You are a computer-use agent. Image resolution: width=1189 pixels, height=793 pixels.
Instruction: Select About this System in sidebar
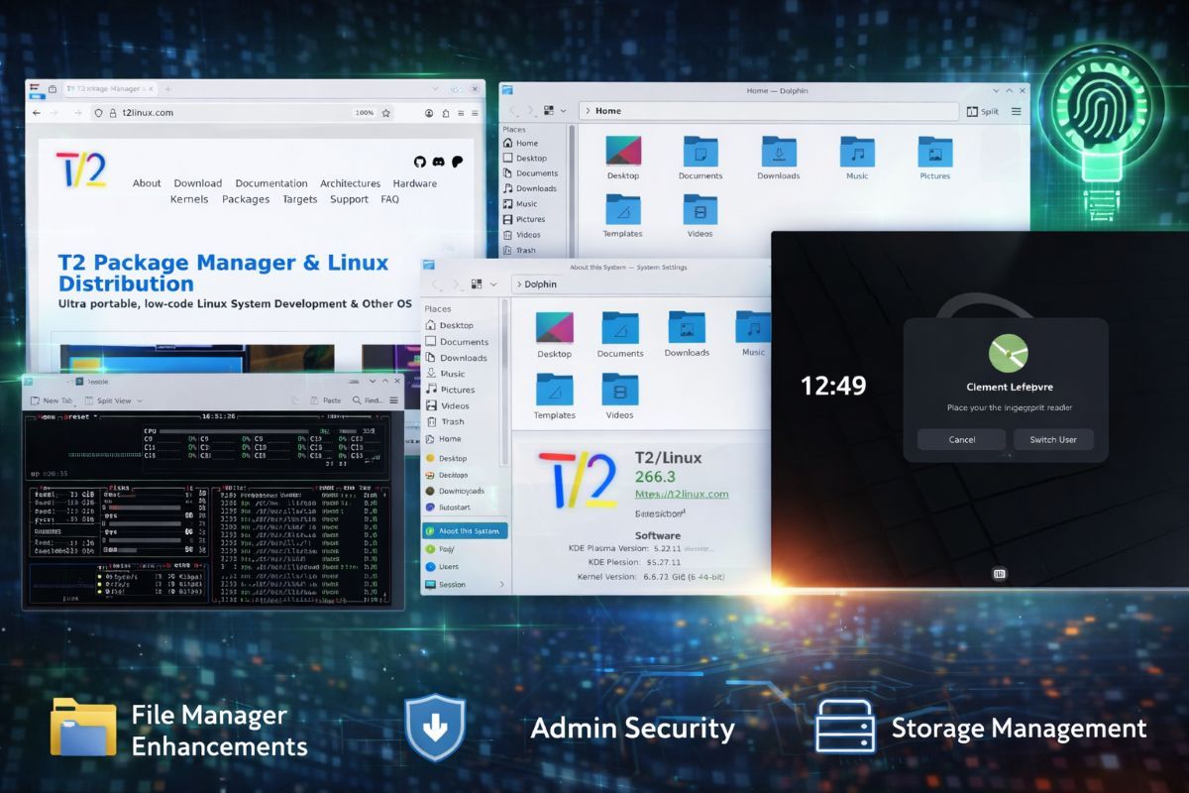465,530
